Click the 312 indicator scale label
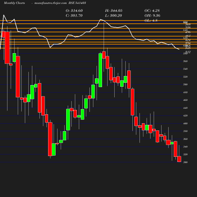Screen dimensions: 197x197 (188, 52)
